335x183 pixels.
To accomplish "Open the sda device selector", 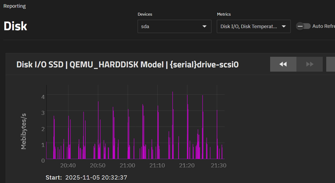I will tap(174, 27).
